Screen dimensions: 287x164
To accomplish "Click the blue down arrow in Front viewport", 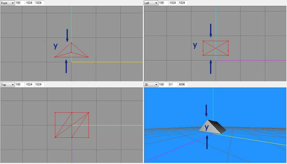I will click(67, 35).
